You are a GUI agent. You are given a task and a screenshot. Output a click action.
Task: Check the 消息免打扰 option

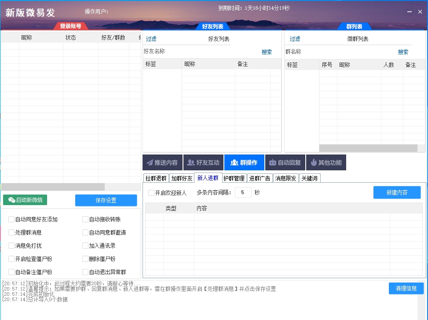11,246
